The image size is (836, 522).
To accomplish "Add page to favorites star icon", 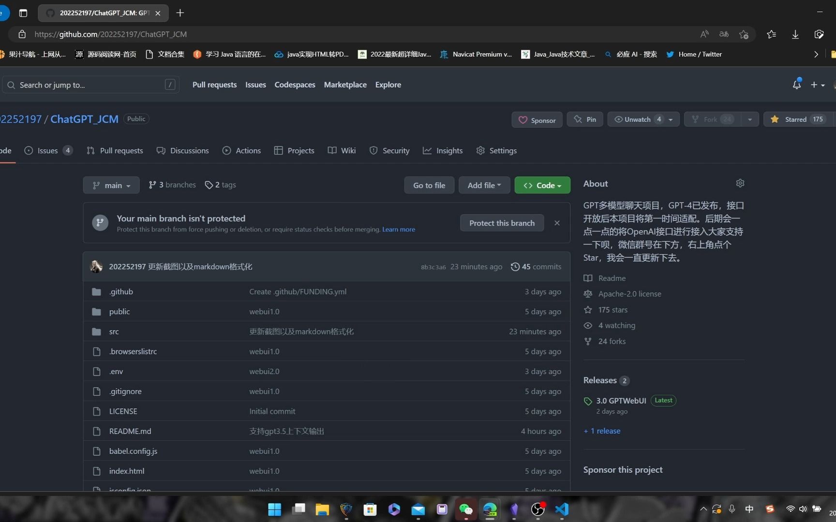I will 744,34.
